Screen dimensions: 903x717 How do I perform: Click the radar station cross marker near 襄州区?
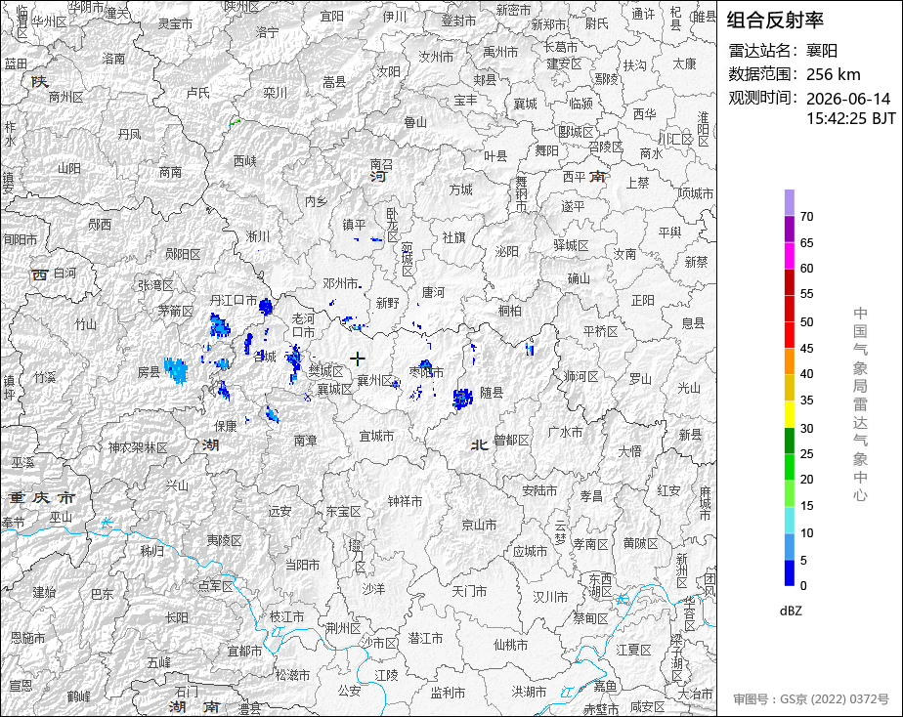[358, 359]
